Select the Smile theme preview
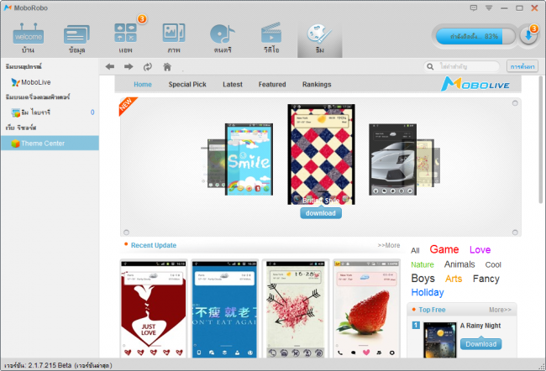 [x=249, y=159]
